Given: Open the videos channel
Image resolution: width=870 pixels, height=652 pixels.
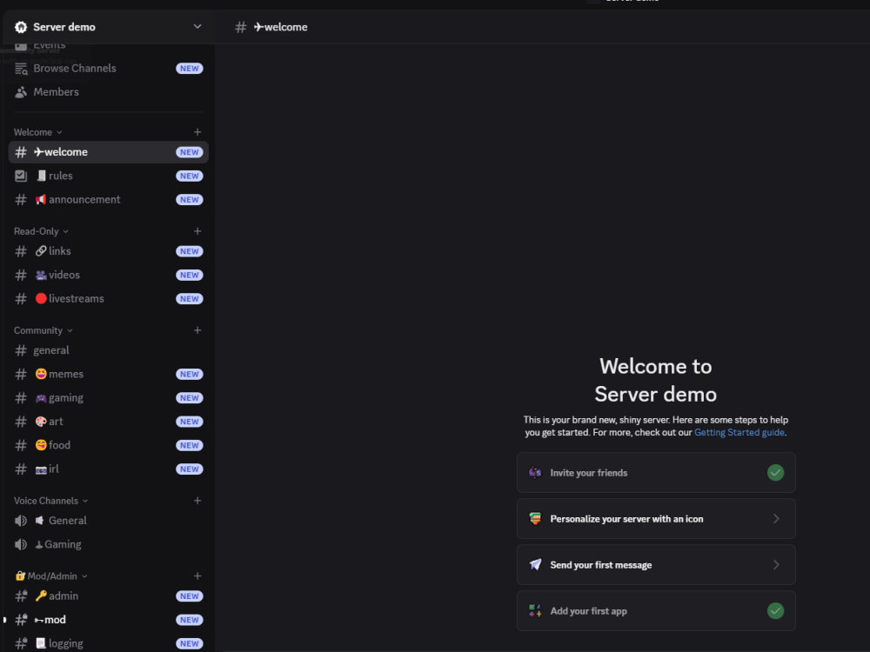Looking at the screenshot, I should 108,275.
